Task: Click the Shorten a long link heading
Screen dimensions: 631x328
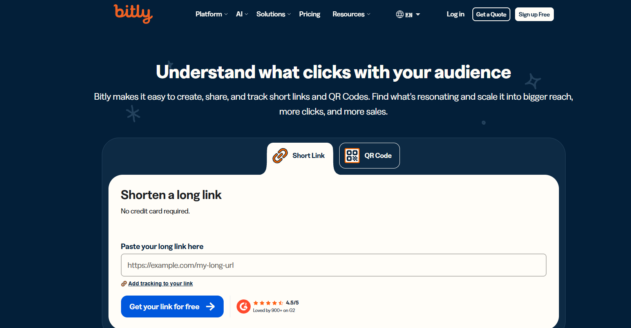Action: pos(171,195)
